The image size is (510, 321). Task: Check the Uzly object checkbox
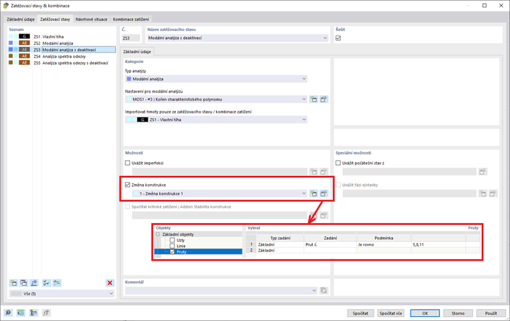coord(172,240)
